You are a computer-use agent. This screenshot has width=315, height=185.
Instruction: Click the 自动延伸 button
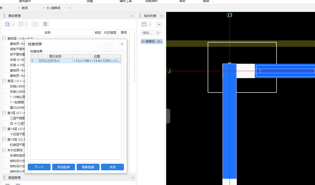(64, 167)
